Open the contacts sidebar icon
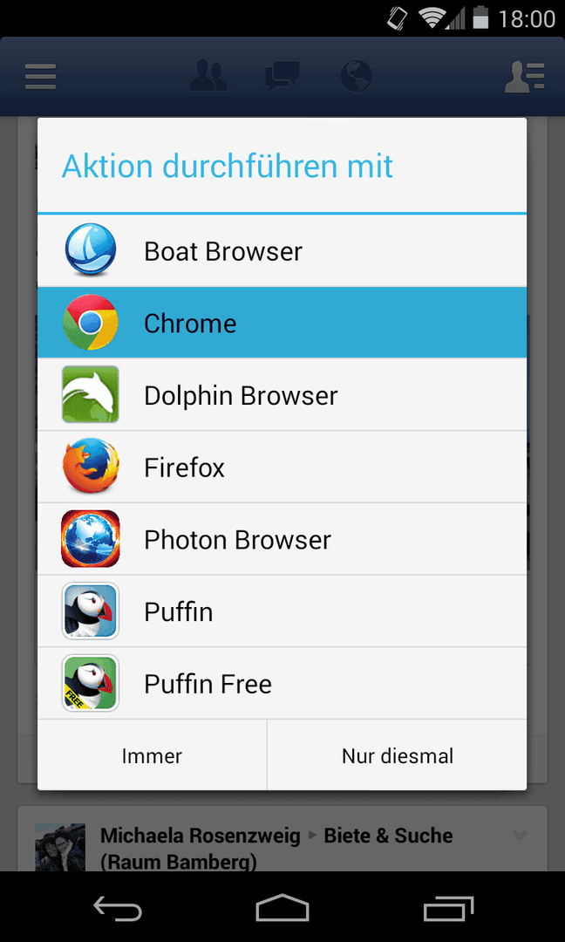The image size is (565, 942). [x=524, y=76]
